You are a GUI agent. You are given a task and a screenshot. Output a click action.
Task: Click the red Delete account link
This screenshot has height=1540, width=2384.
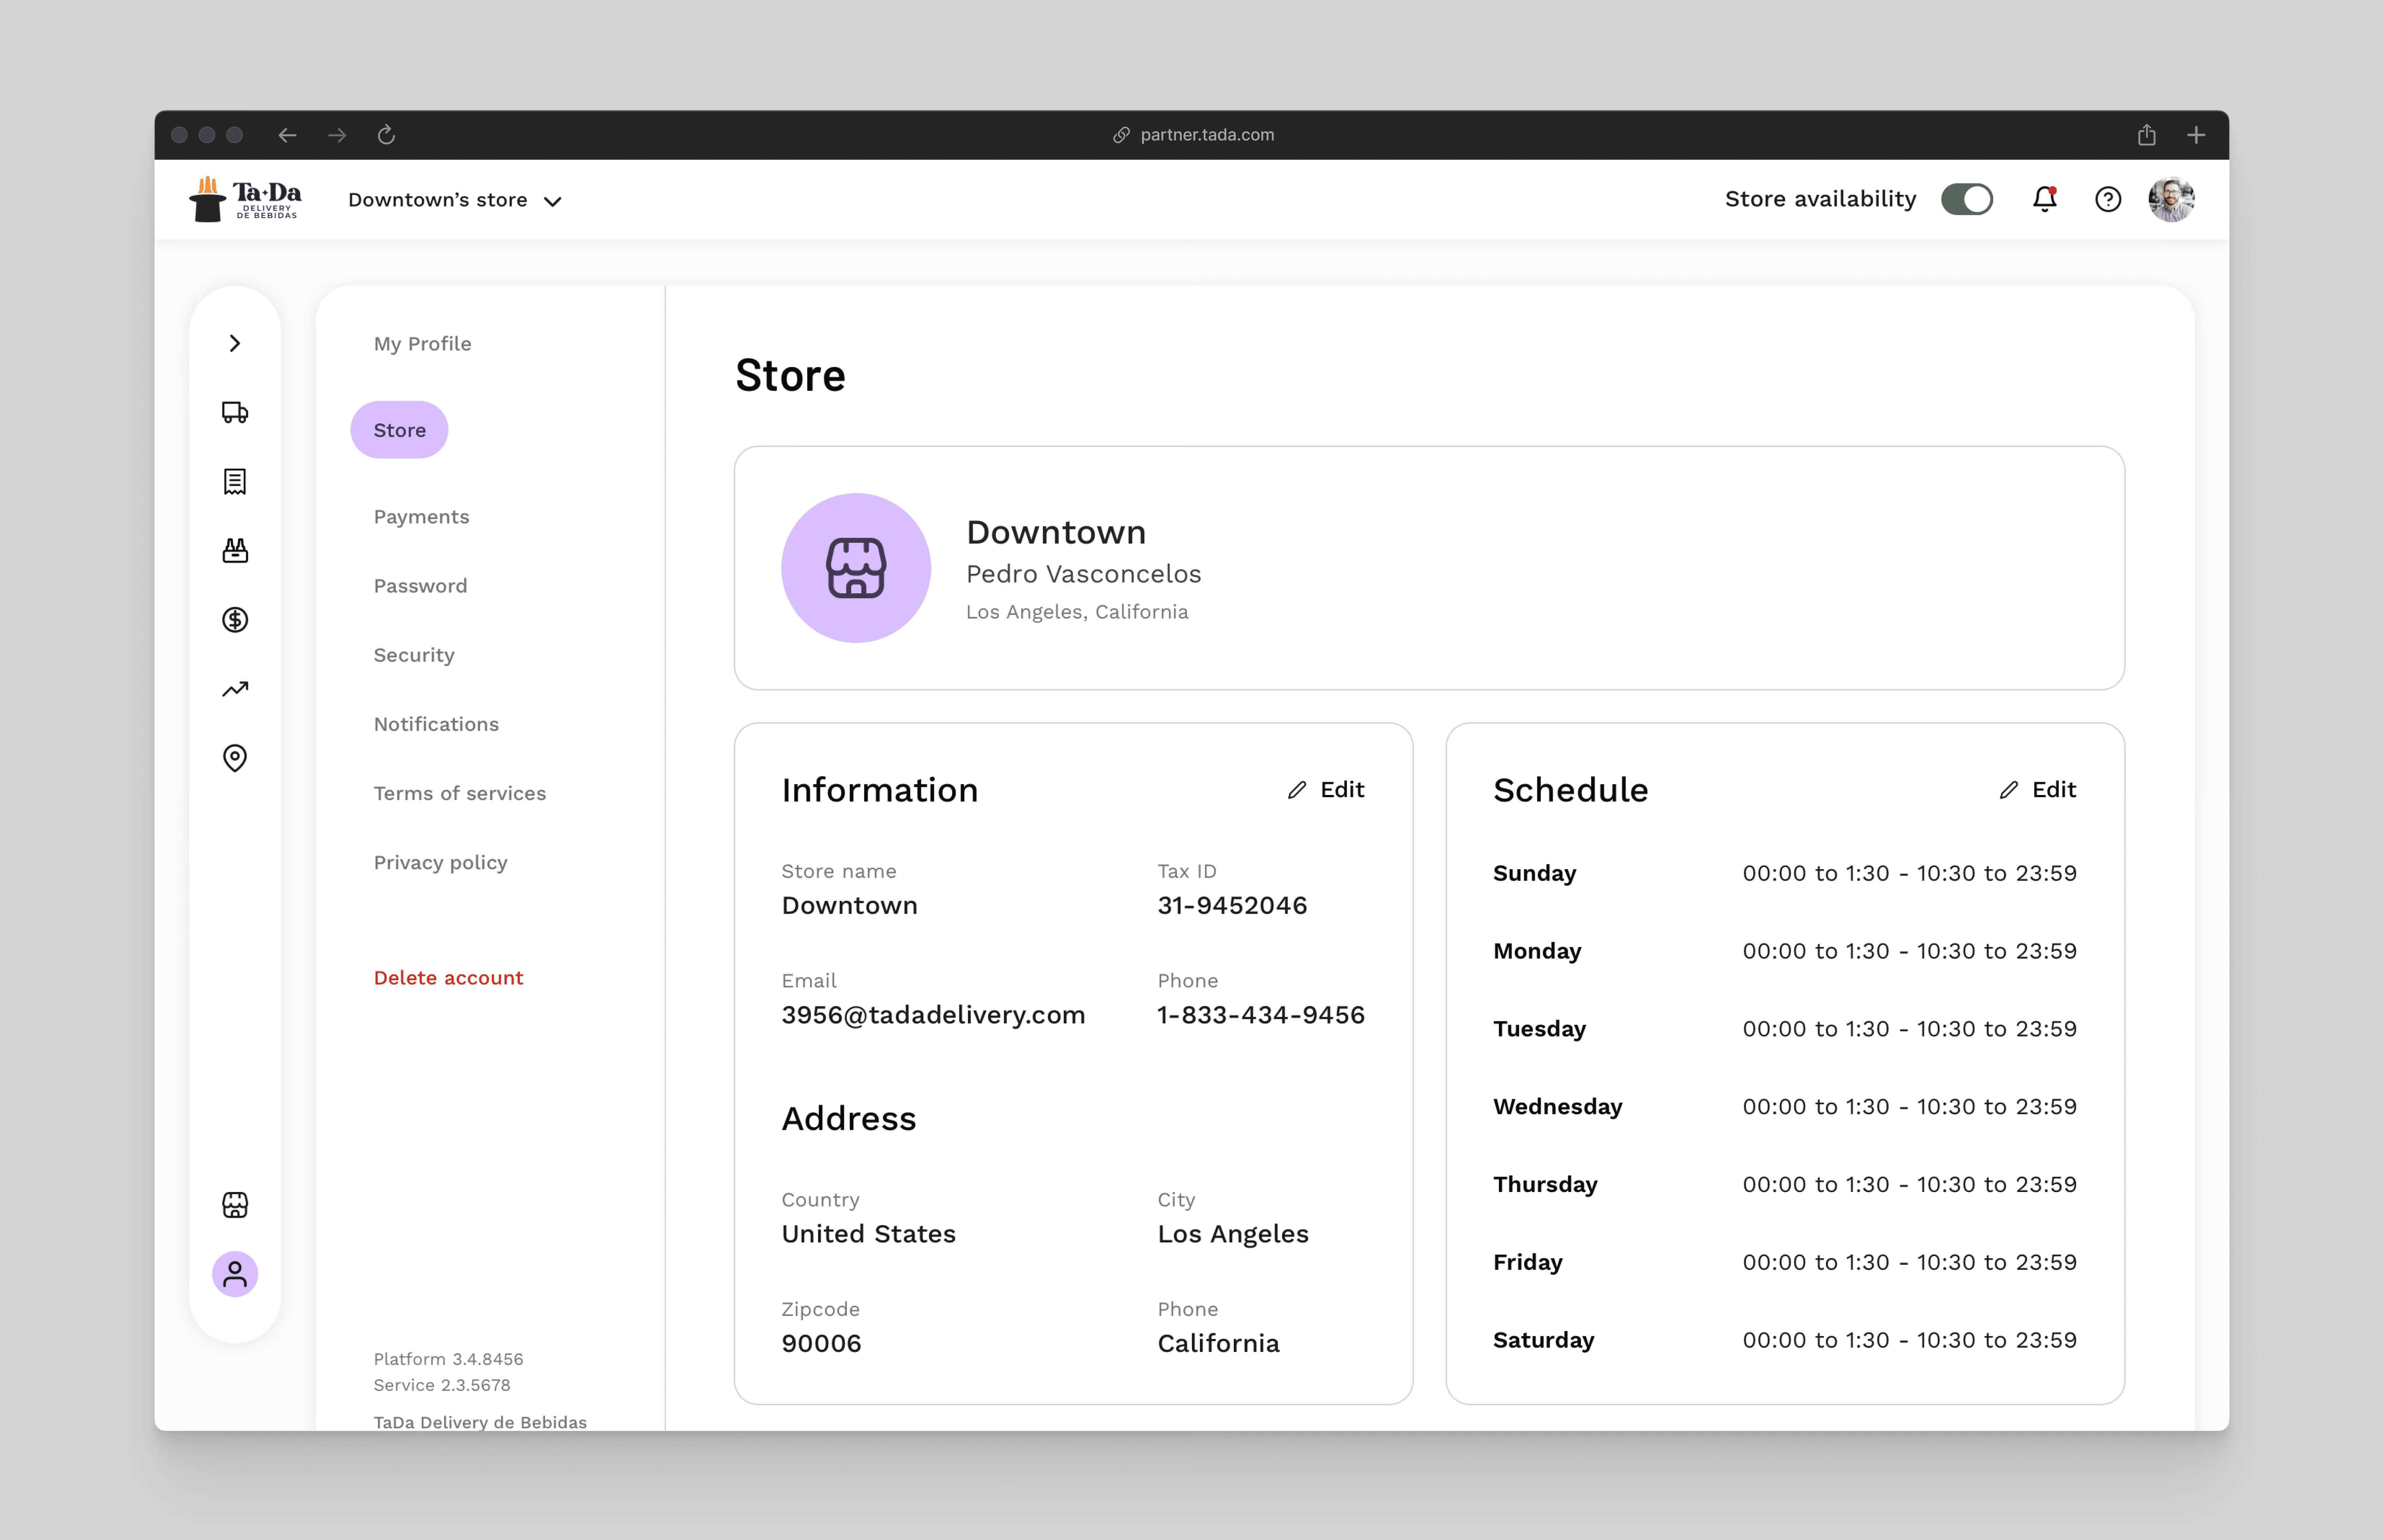(x=448, y=978)
